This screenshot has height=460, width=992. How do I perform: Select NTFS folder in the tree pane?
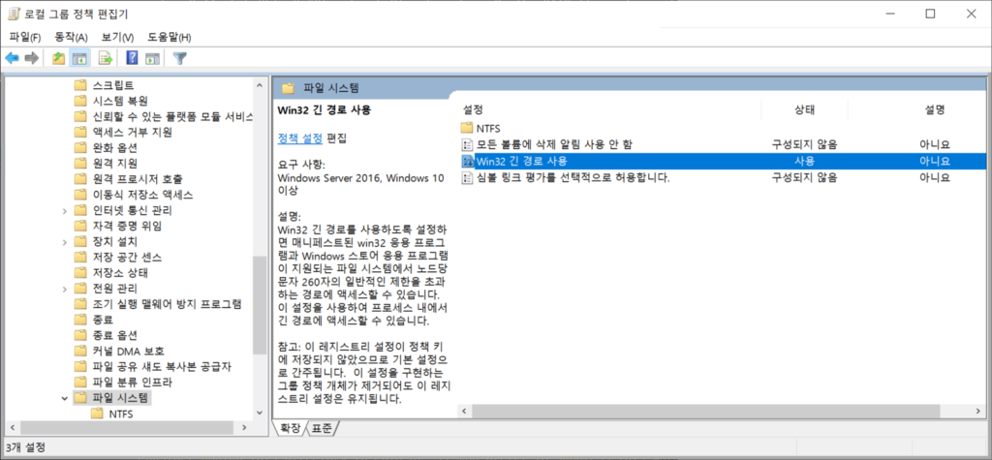(121, 414)
